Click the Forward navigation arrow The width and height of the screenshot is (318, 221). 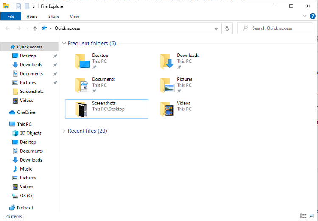(19, 28)
